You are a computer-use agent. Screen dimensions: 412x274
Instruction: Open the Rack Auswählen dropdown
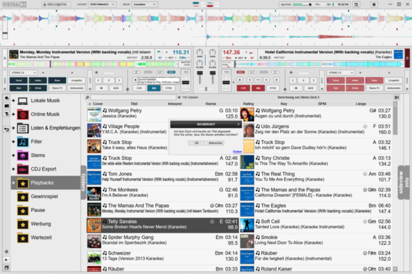pos(145,4)
